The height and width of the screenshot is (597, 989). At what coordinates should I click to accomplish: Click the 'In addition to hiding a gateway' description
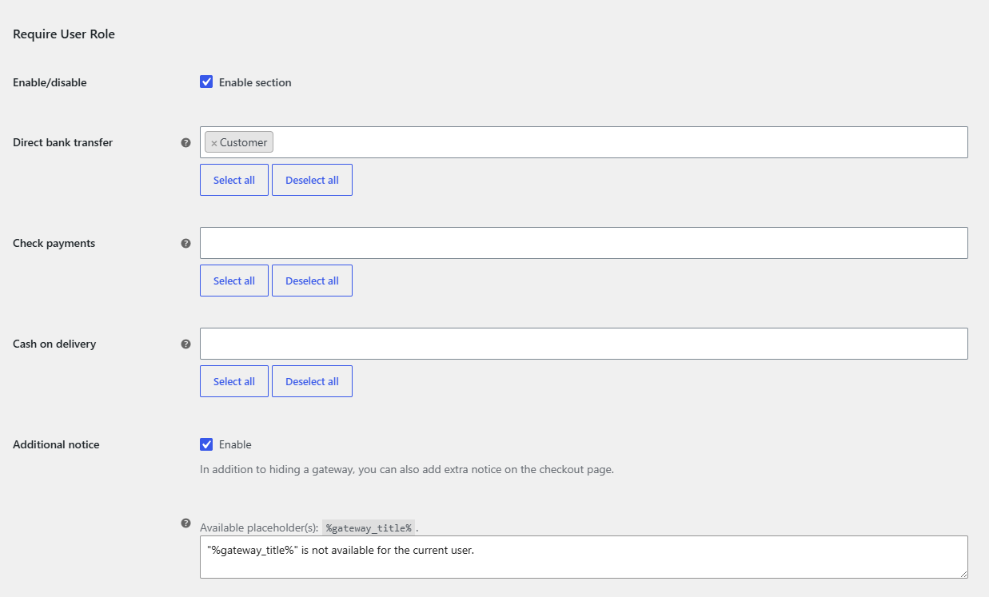407,469
